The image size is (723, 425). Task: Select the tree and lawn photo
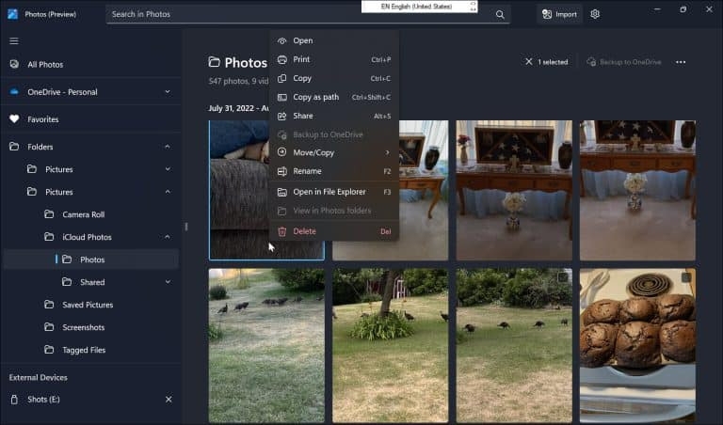click(x=390, y=345)
